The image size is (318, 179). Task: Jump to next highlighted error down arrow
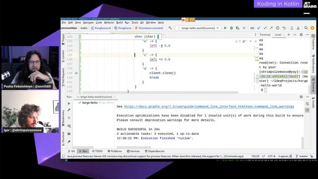pyautogui.click(x=255, y=41)
